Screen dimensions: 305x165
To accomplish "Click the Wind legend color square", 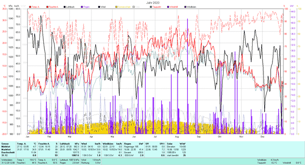I will click(99, 7).
